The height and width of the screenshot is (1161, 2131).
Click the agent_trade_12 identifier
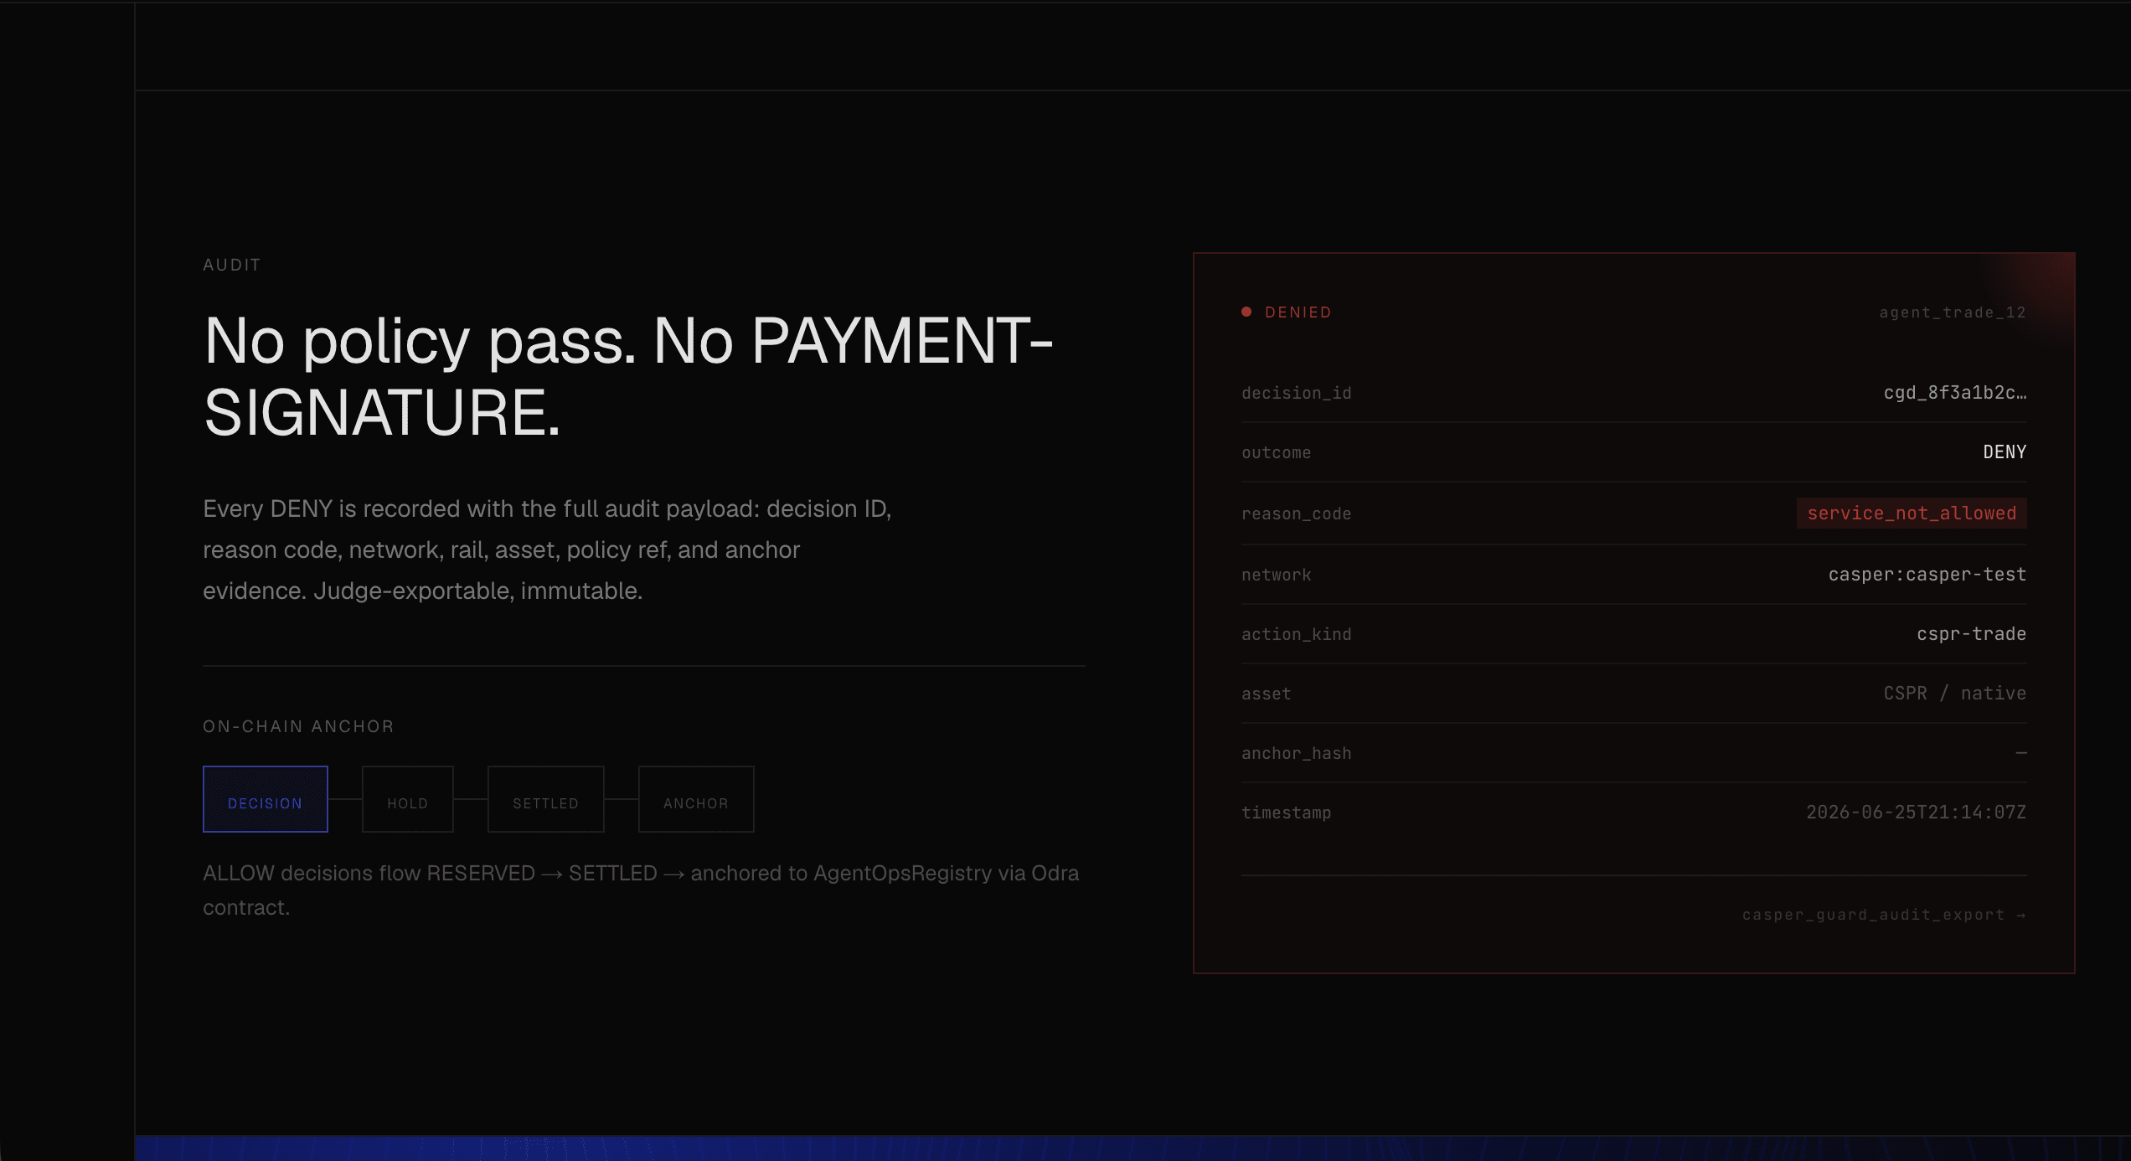pos(1953,312)
